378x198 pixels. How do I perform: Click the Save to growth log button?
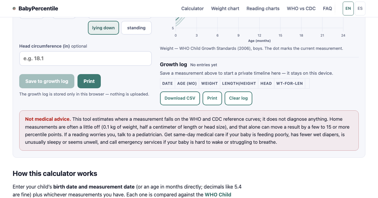click(x=47, y=81)
